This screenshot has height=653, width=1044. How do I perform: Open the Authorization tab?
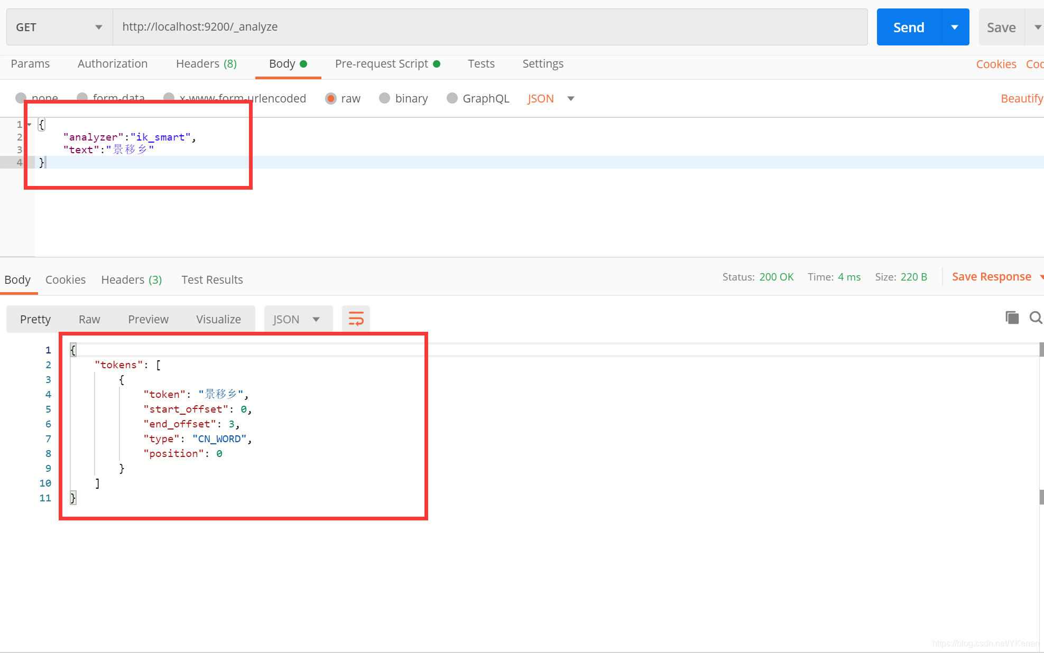click(113, 64)
